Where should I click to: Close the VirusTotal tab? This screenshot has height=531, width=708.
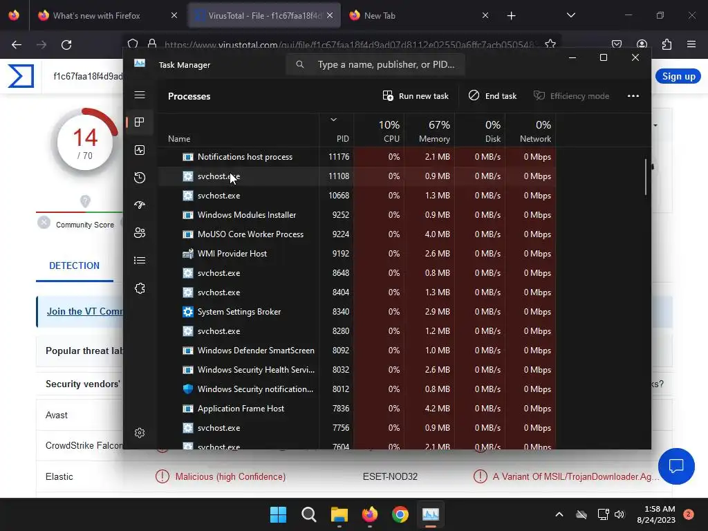[330, 15]
